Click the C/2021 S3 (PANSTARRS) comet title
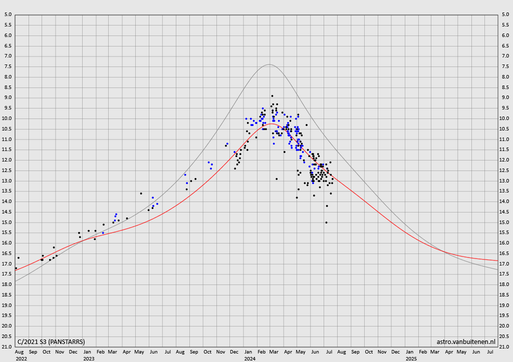Screen dimensions: 513x362 pos(51,342)
